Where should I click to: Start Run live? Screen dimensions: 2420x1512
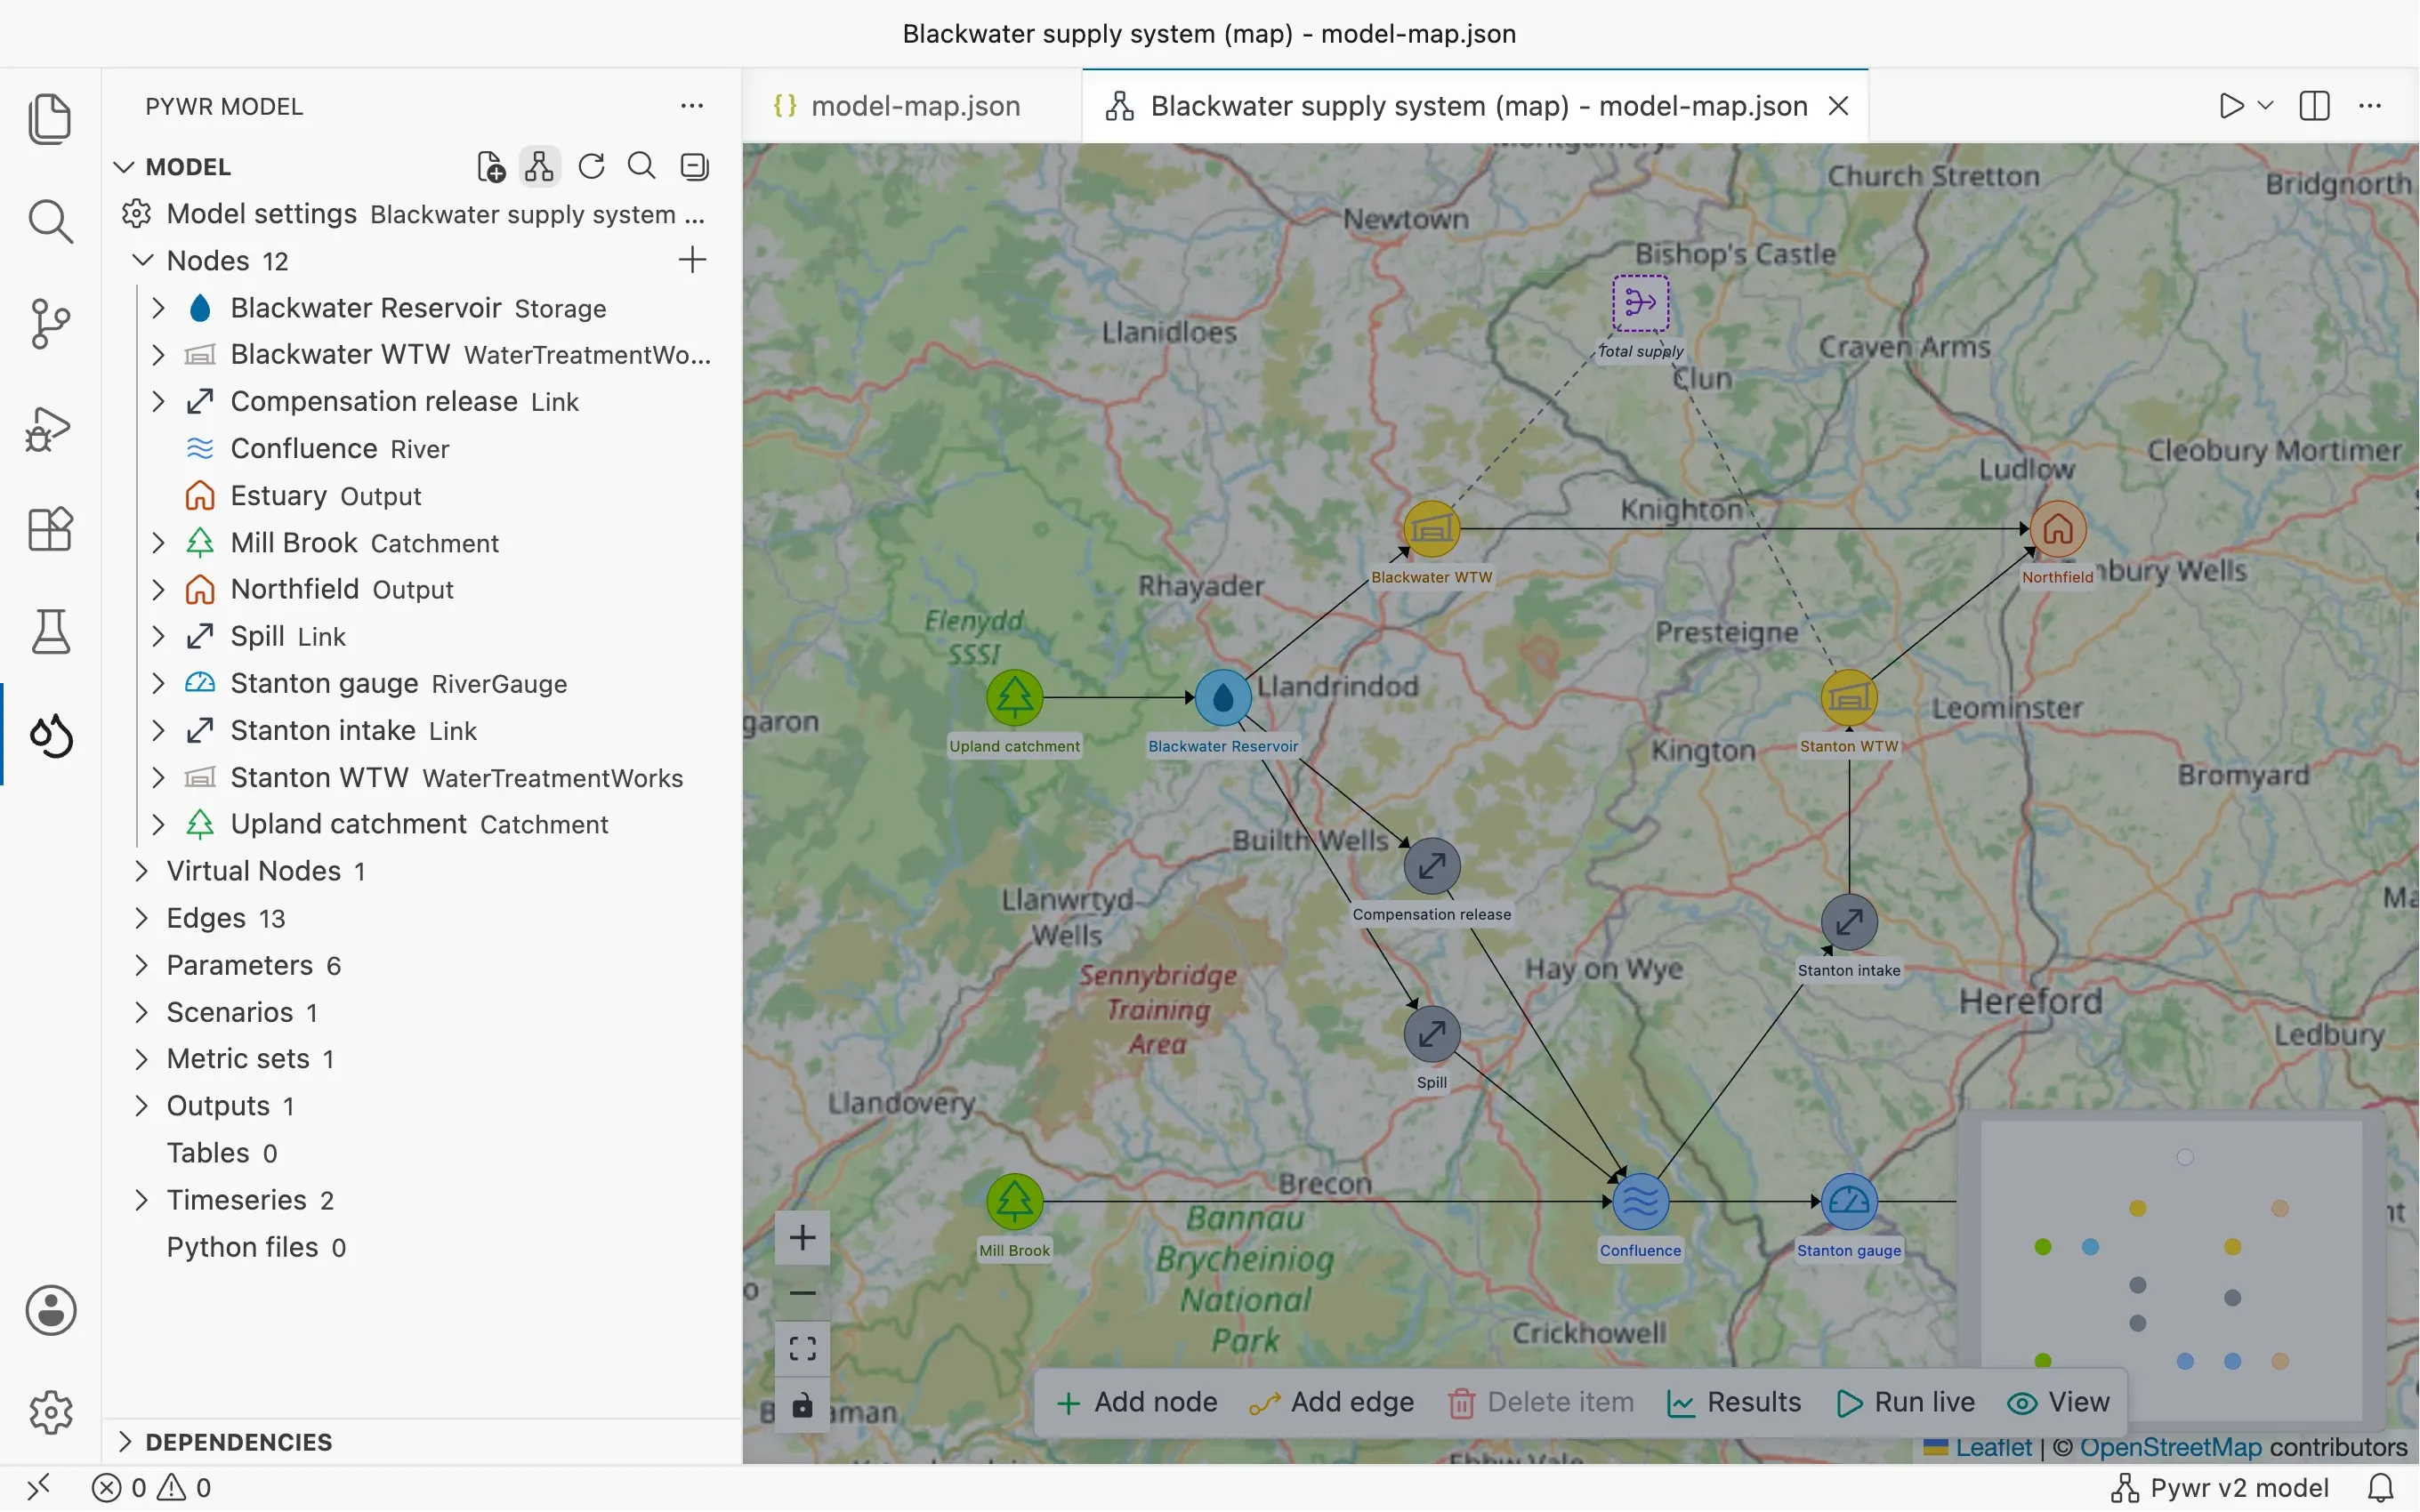point(1906,1402)
